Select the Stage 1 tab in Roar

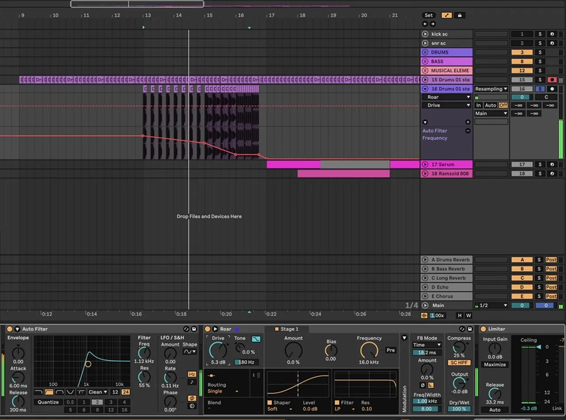pos(287,329)
